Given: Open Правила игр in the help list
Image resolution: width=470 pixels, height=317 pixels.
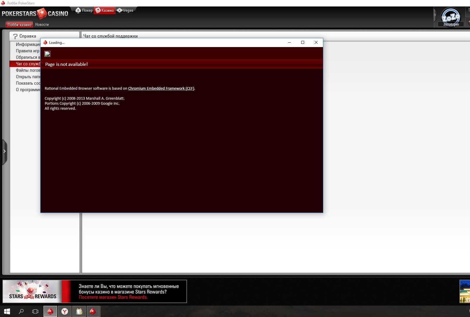Looking at the screenshot, I should click(x=27, y=51).
